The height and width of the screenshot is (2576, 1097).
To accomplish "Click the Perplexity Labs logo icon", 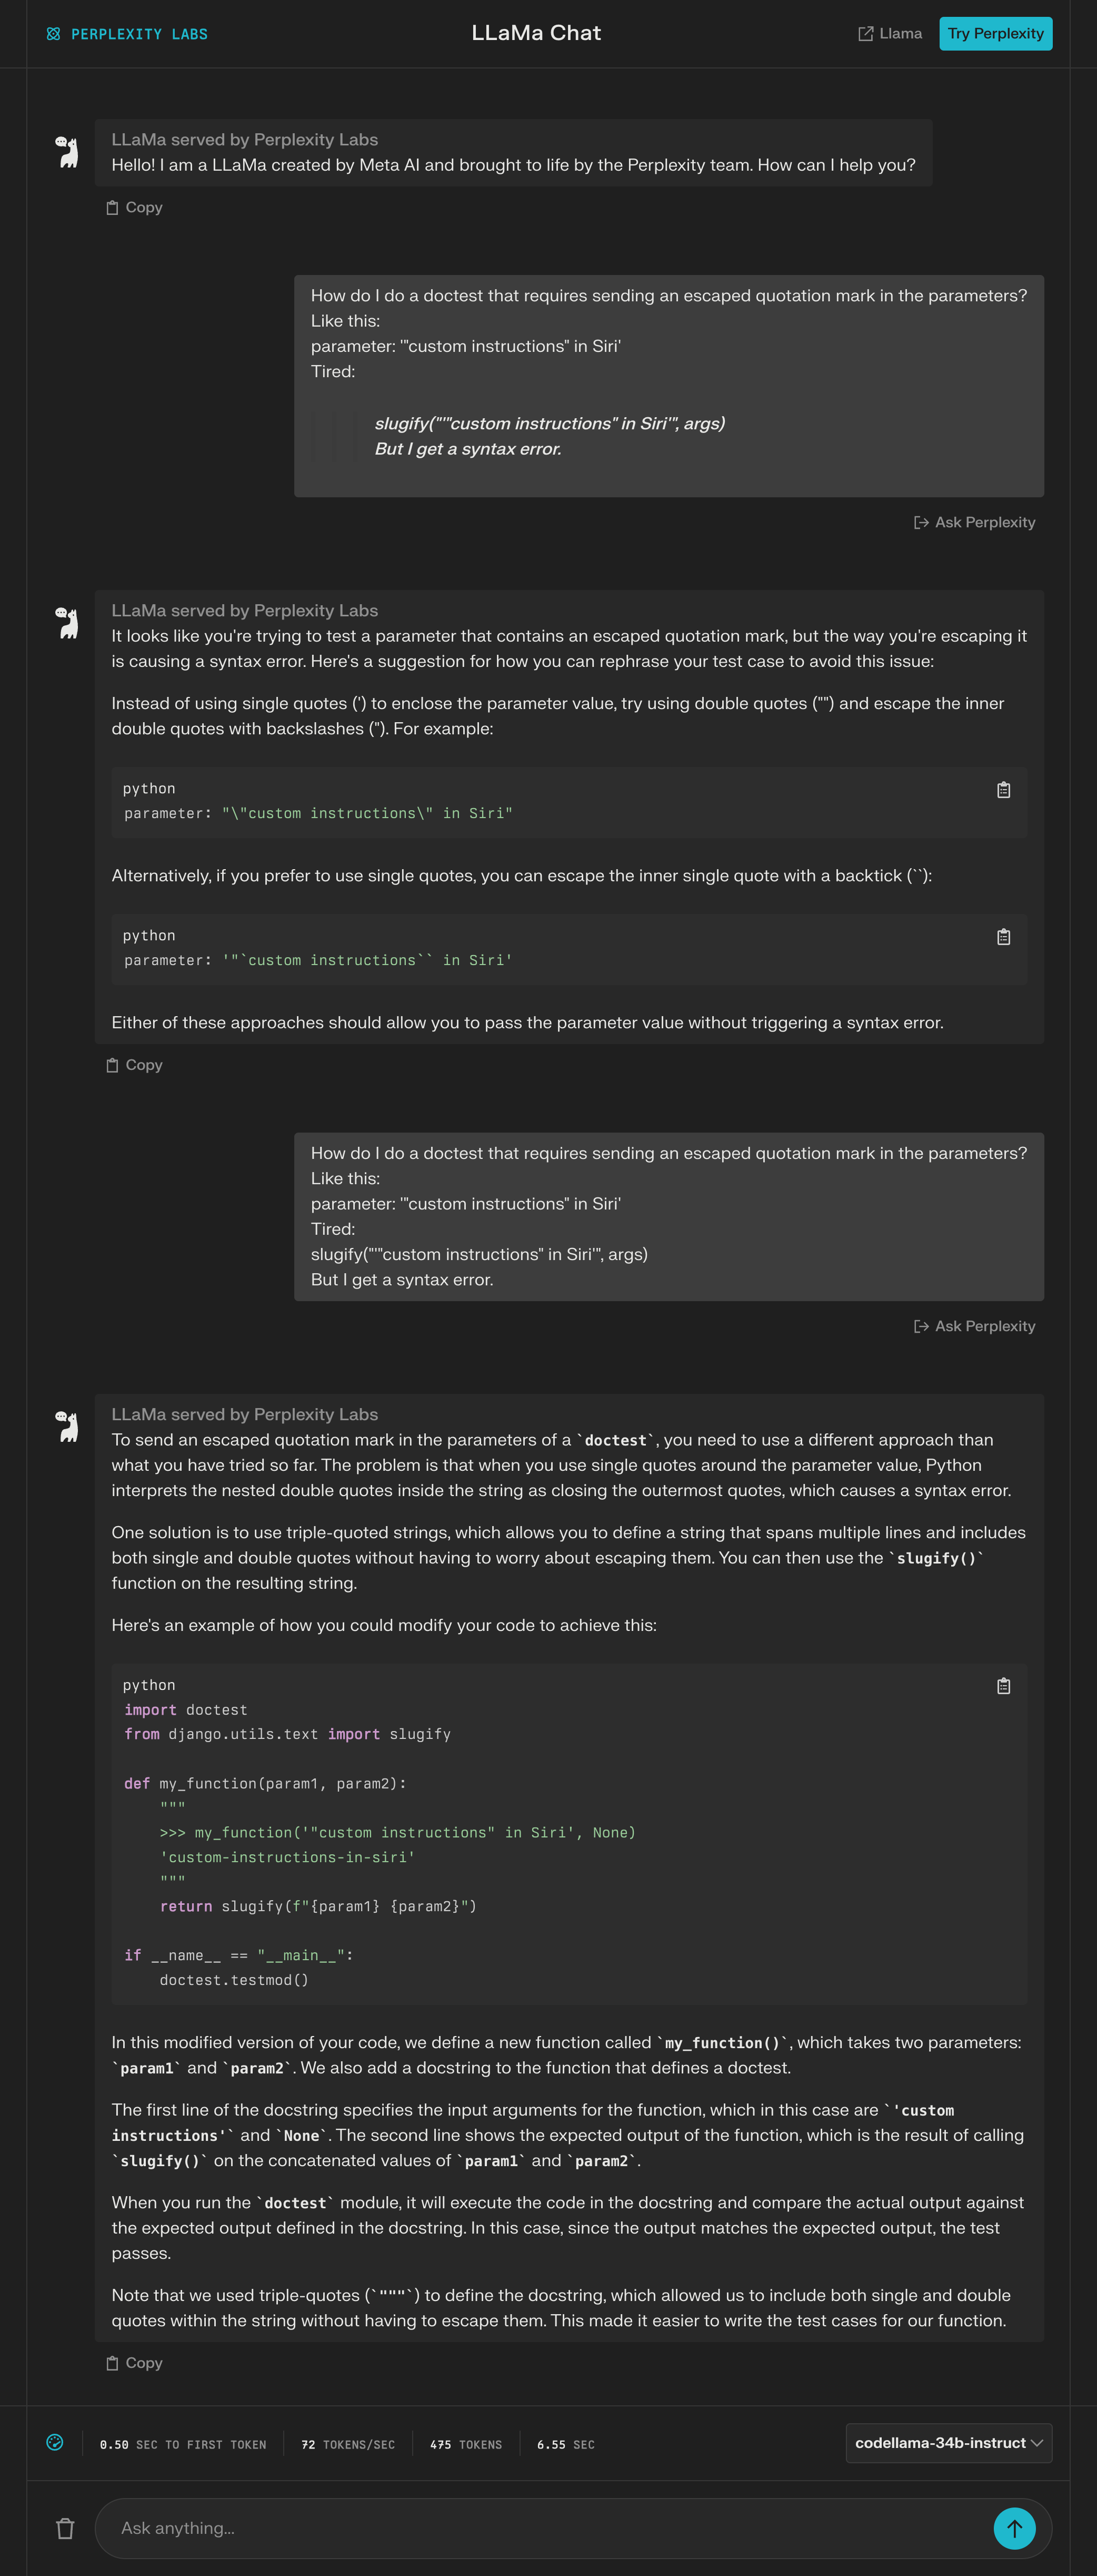I will click(53, 34).
